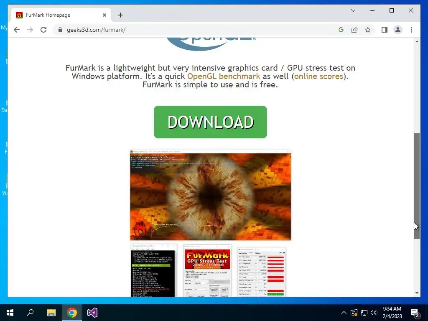Launch Visual Studio from taskbar
The width and height of the screenshot is (428, 321).
click(x=92, y=313)
